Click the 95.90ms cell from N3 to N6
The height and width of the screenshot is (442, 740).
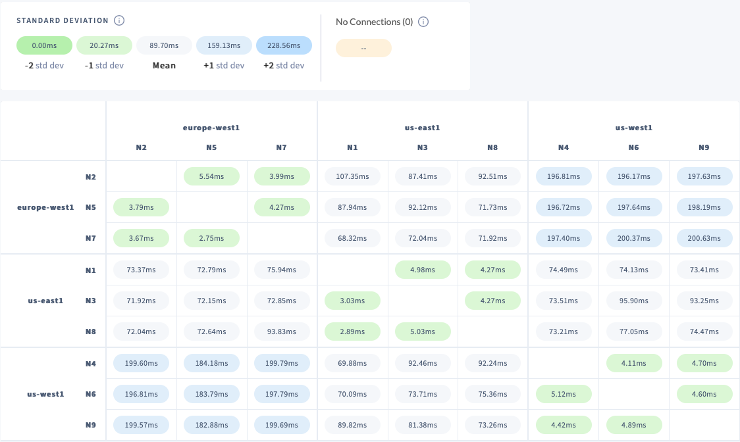point(633,301)
